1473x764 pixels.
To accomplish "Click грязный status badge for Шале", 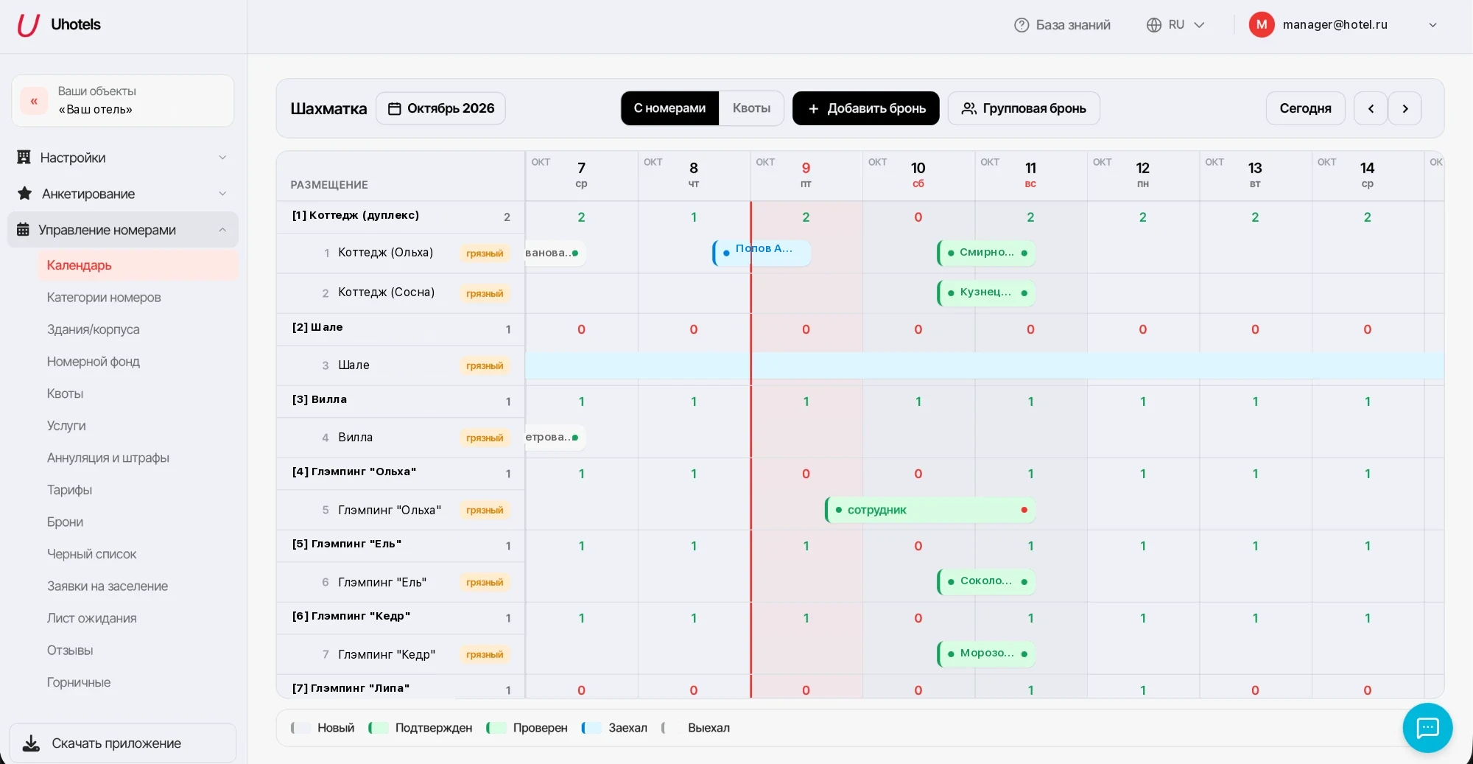I will click(x=485, y=365).
